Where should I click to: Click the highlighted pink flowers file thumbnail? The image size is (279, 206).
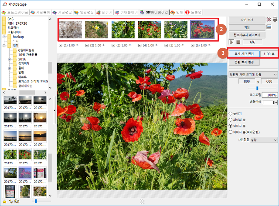pos(25,173)
